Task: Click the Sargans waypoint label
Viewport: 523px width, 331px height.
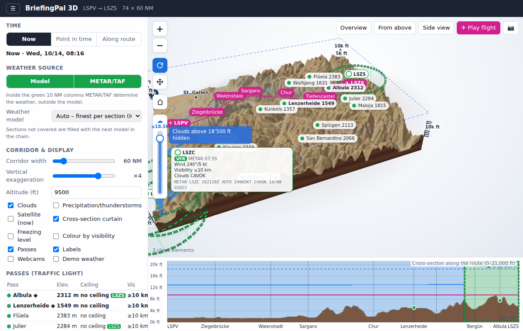Action: click(x=251, y=91)
